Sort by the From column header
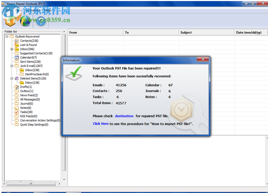Viewport: 268px width, 193px height. pyautogui.click(x=96, y=33)
